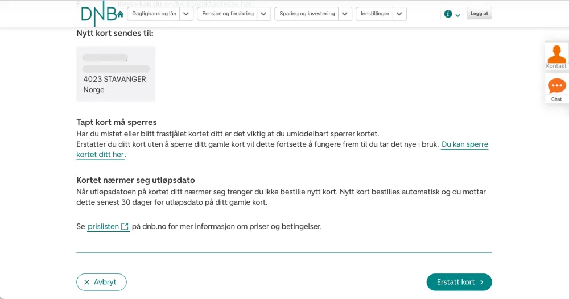This screenshot has width=569, height=299.
Task: Expand the Pensjon og forsikring chevron
Action: click(x=263, y=14)
